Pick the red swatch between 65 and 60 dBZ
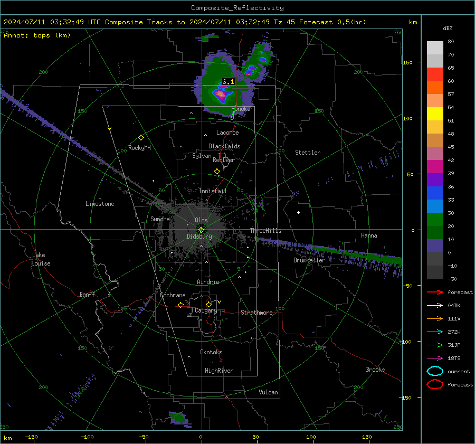Screen dimensions: 475x444 pos(435,74)
